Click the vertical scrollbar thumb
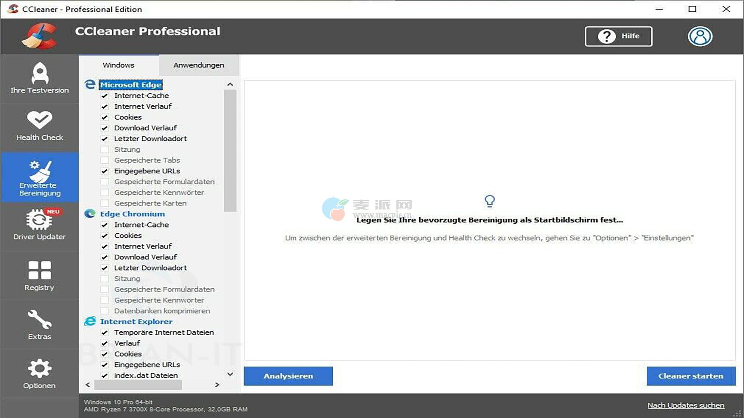 point(230,151)
